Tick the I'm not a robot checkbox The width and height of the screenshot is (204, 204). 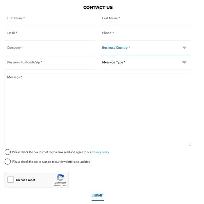coord(11,180)
